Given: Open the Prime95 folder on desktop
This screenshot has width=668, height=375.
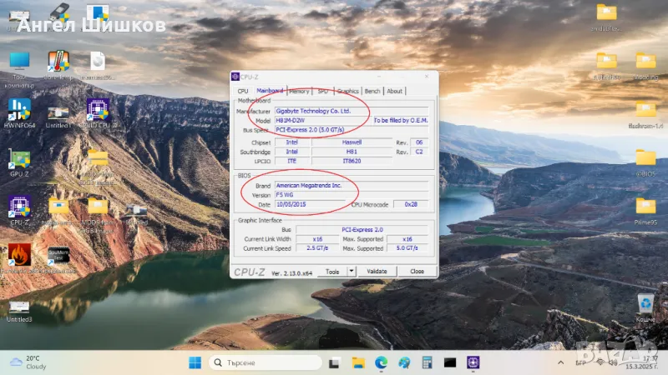Looking at the screenshot, I should [645, 207].
